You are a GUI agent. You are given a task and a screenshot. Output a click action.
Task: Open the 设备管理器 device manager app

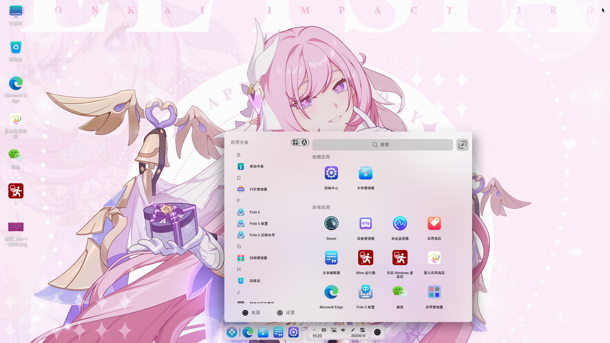coord(365,227)
